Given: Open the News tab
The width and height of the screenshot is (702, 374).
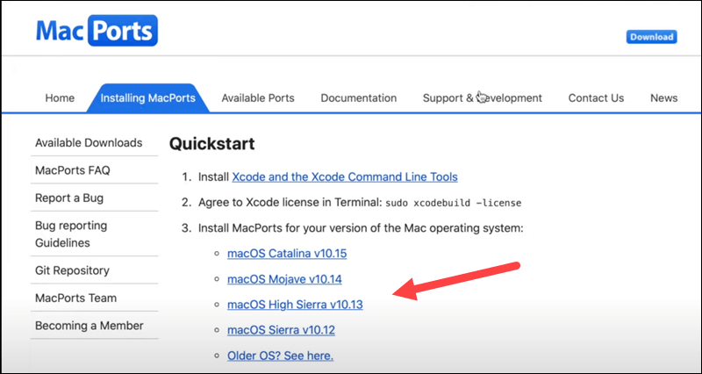Looking at the screenshot, I should pos(664,98).
